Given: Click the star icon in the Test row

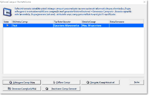Looking at the screenshot, I should (x=7, y=26).
